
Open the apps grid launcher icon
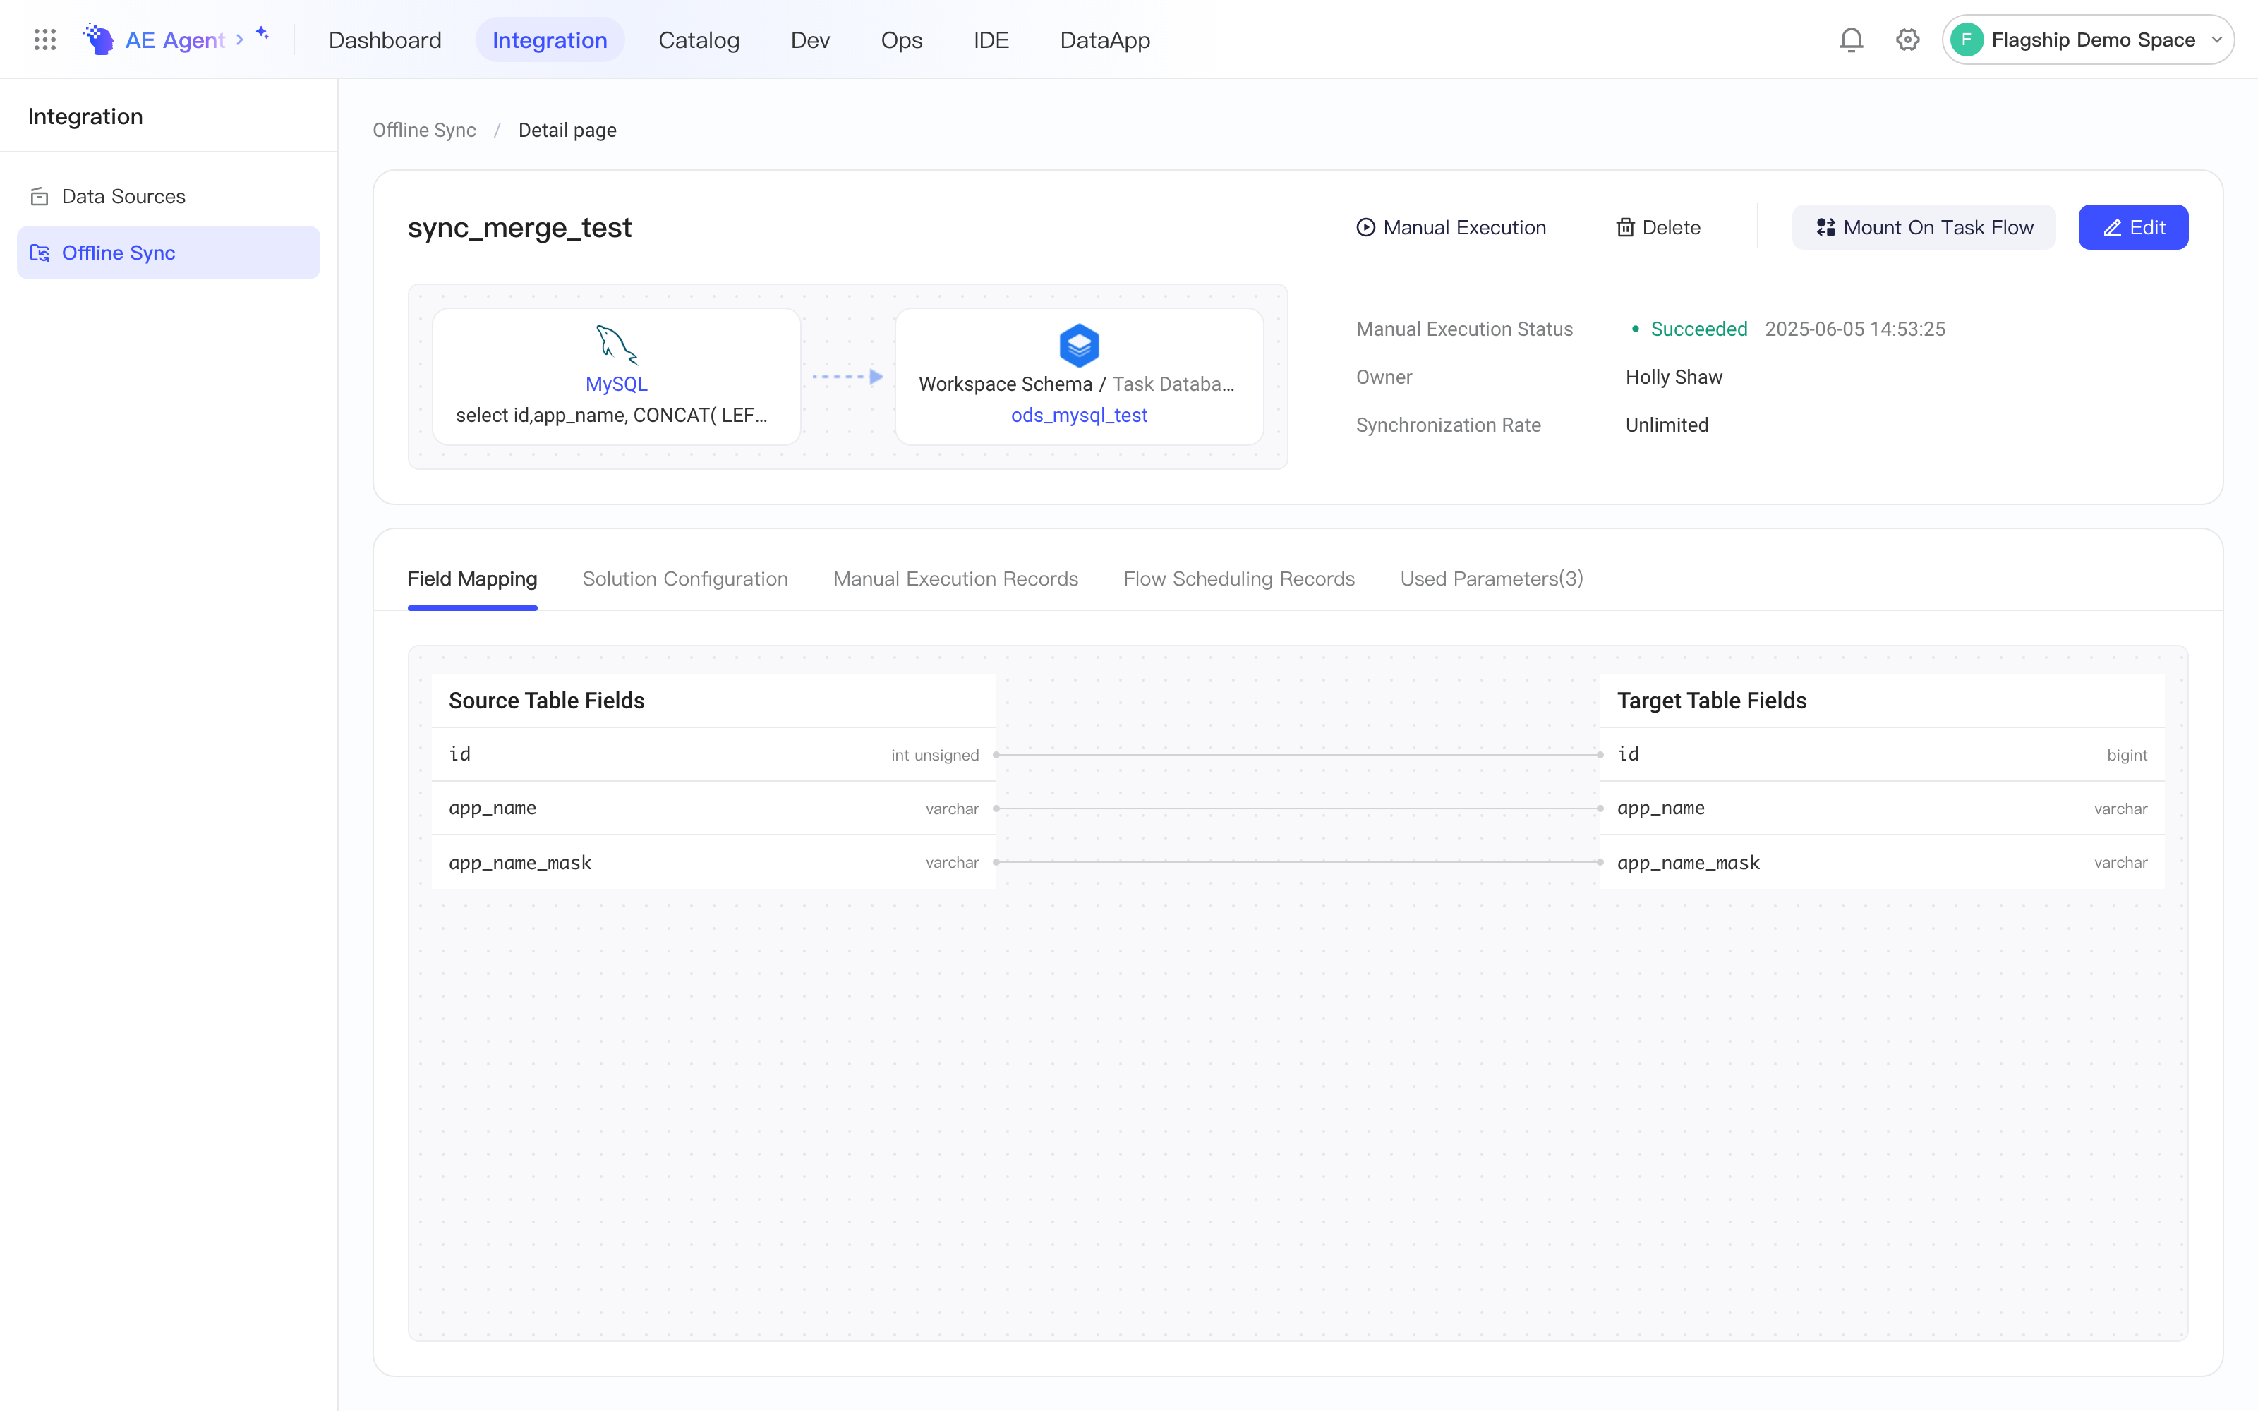click(x=44, y=40)
